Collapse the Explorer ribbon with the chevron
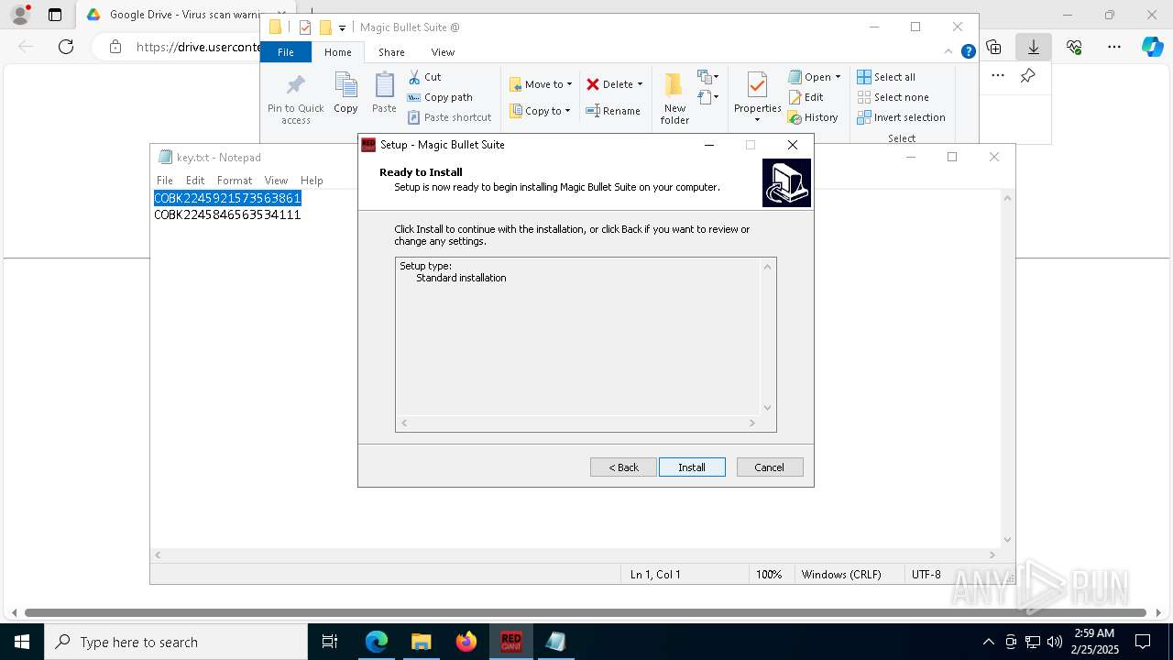 949,52
